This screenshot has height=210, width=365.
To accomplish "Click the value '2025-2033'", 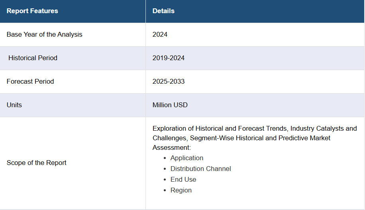I will point(169,81).
